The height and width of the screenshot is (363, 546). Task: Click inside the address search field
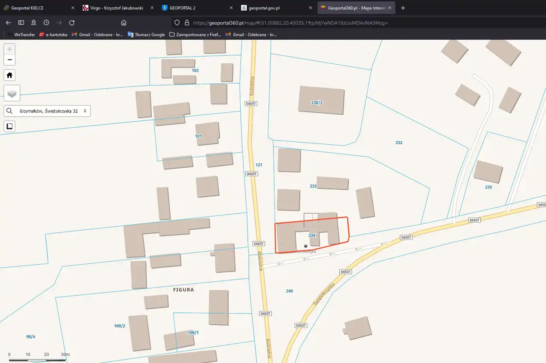coord(49,111)
